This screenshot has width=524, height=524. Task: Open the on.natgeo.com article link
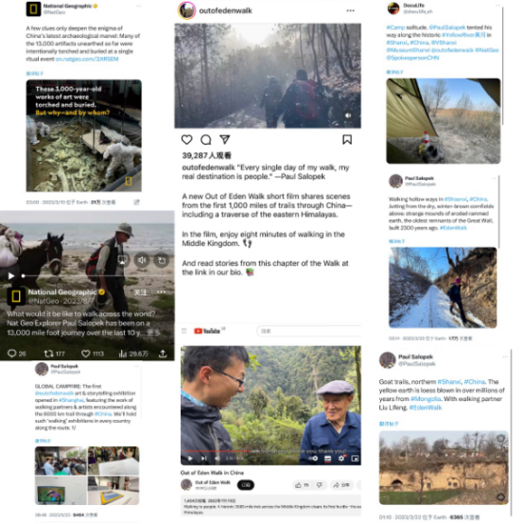[87, 59]
